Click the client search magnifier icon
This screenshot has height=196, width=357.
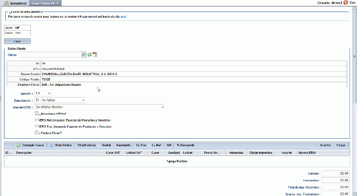[x=84, y=55]
